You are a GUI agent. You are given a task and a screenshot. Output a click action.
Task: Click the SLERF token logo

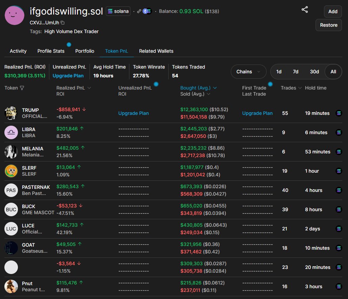pos(11,171)
